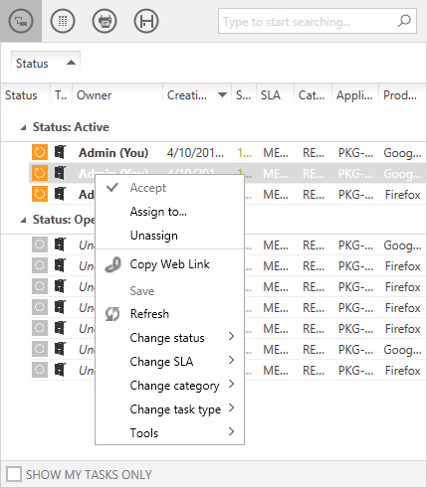Click PKG-... cell in last open row
This screenshot has width=427, height=488.
point(355,371)
